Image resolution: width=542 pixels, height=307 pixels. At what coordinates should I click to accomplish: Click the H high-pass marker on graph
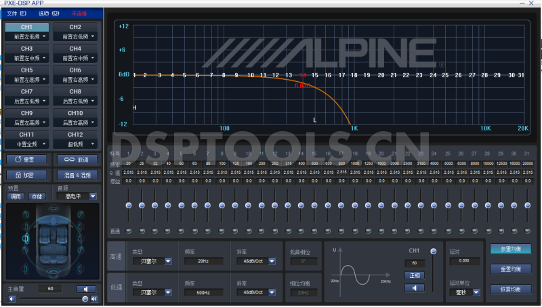tap(134, 108)
